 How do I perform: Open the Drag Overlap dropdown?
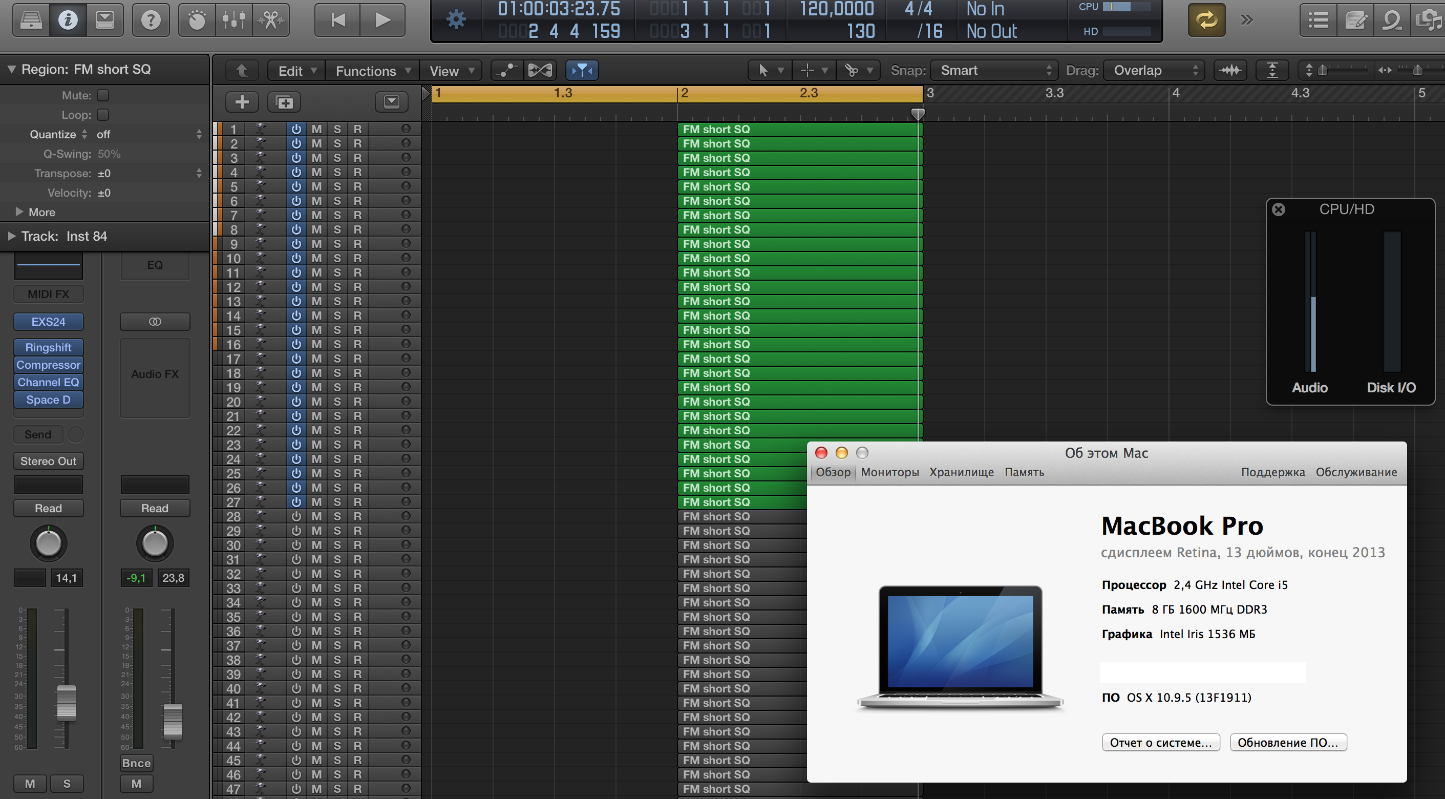coord(1154,70)
